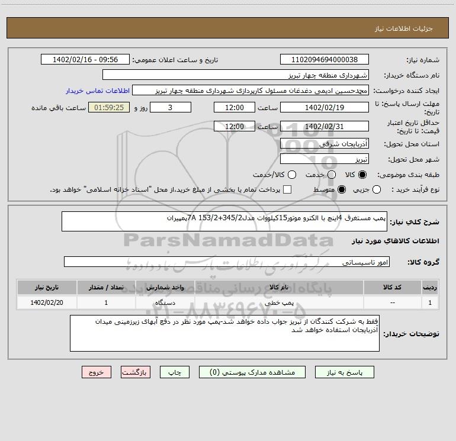Choose the متوسط purchase type radio

342,189
